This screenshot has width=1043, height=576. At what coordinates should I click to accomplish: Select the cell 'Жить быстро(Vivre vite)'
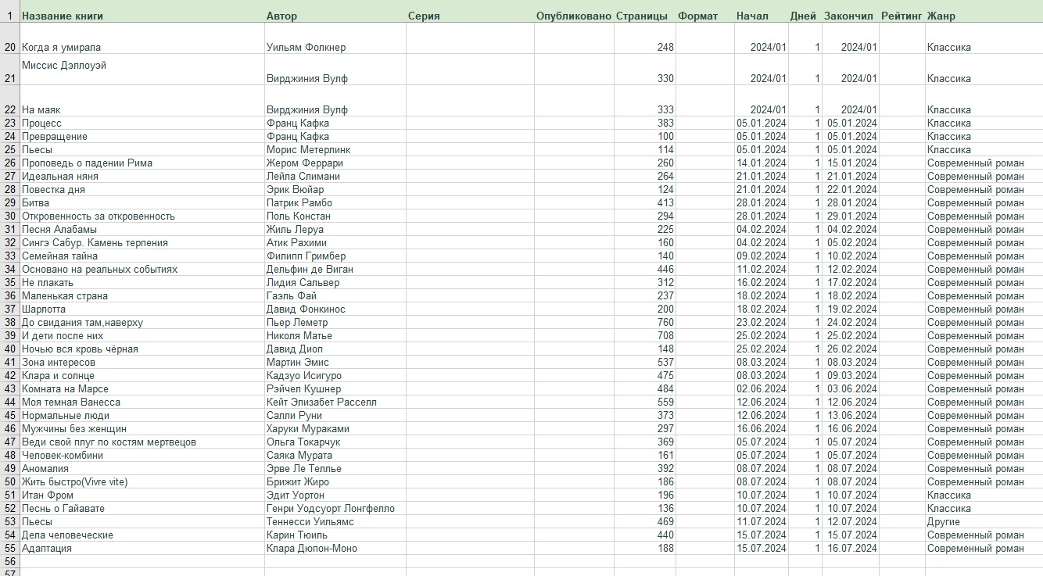142,481
